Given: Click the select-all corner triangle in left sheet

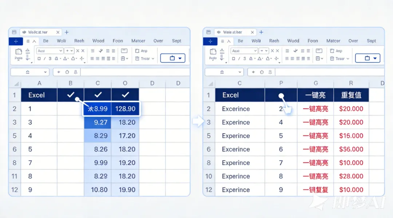Looking at the screenshot, I should pyautogui.click(x=16, y=84).
